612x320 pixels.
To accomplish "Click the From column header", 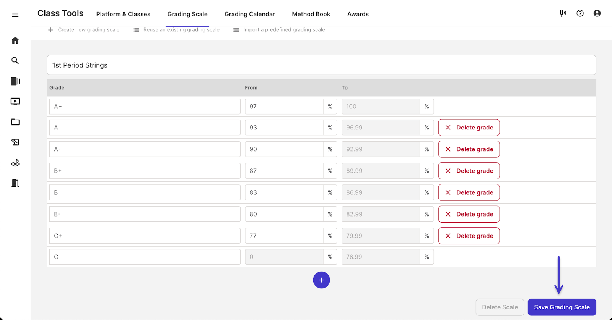I will click(x=251, y=88).
